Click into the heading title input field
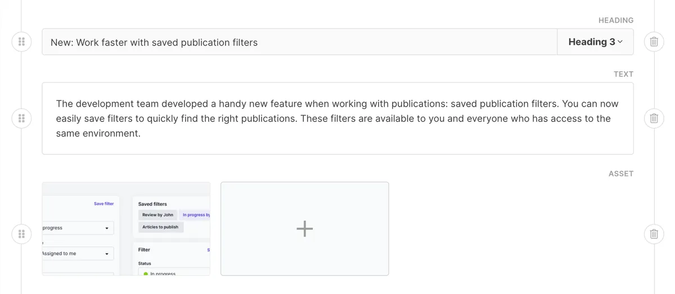Viewport: 675px width, 294px height. [x=298, y=42]
